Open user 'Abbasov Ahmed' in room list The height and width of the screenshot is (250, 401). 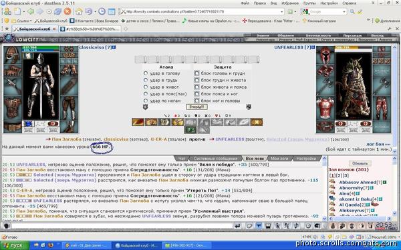point(358,182)
